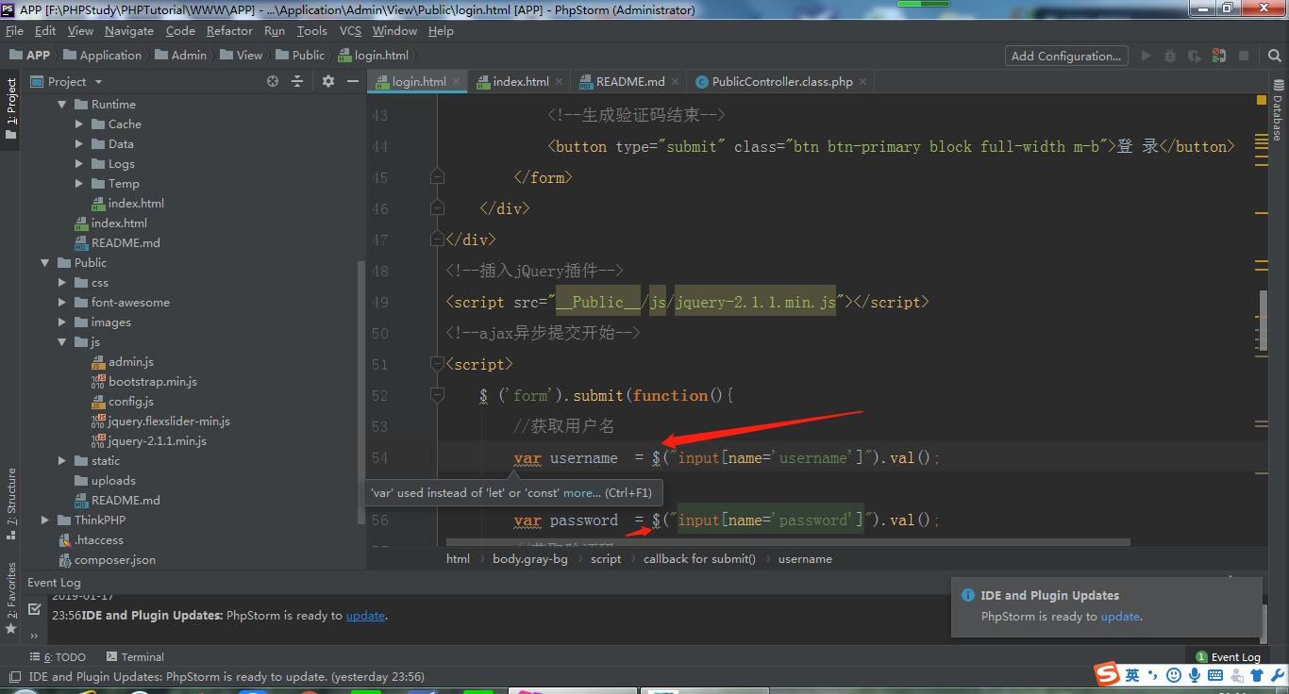Click Sogou voice input microphone
The width and height of the screenshot is (1289, 694).
pyautogui.click(x=1195, y=675)
